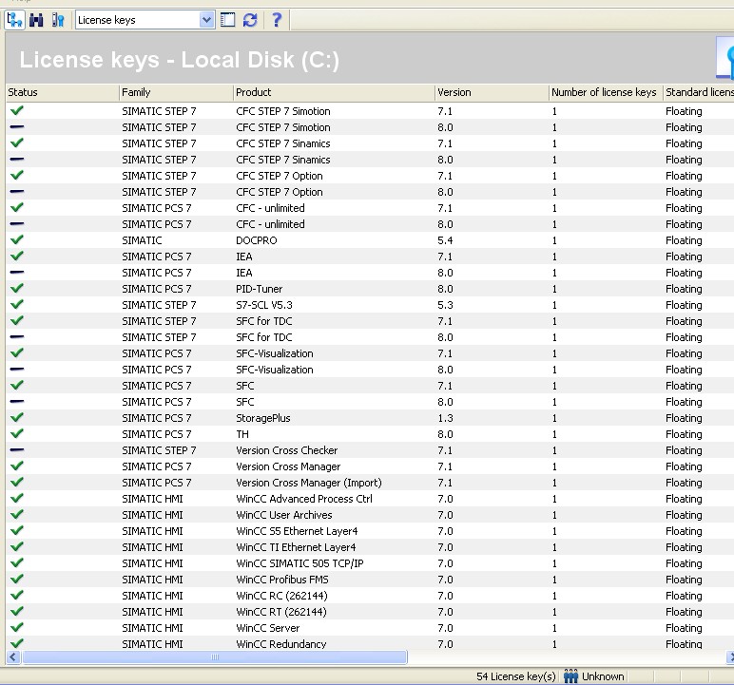This screenshot has height=685, width=734.
Task: Toggle the navigation tree view icon
Action: 15,20
